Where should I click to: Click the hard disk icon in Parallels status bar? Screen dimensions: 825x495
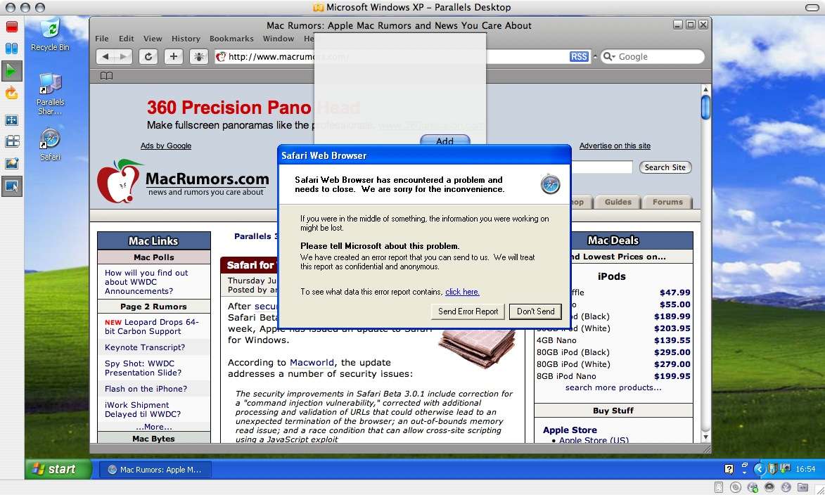click(x=719, y=487)
